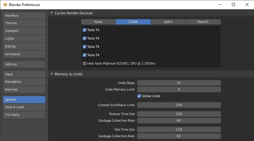Go to the Keymap preferences

click(x=24, y=89)
